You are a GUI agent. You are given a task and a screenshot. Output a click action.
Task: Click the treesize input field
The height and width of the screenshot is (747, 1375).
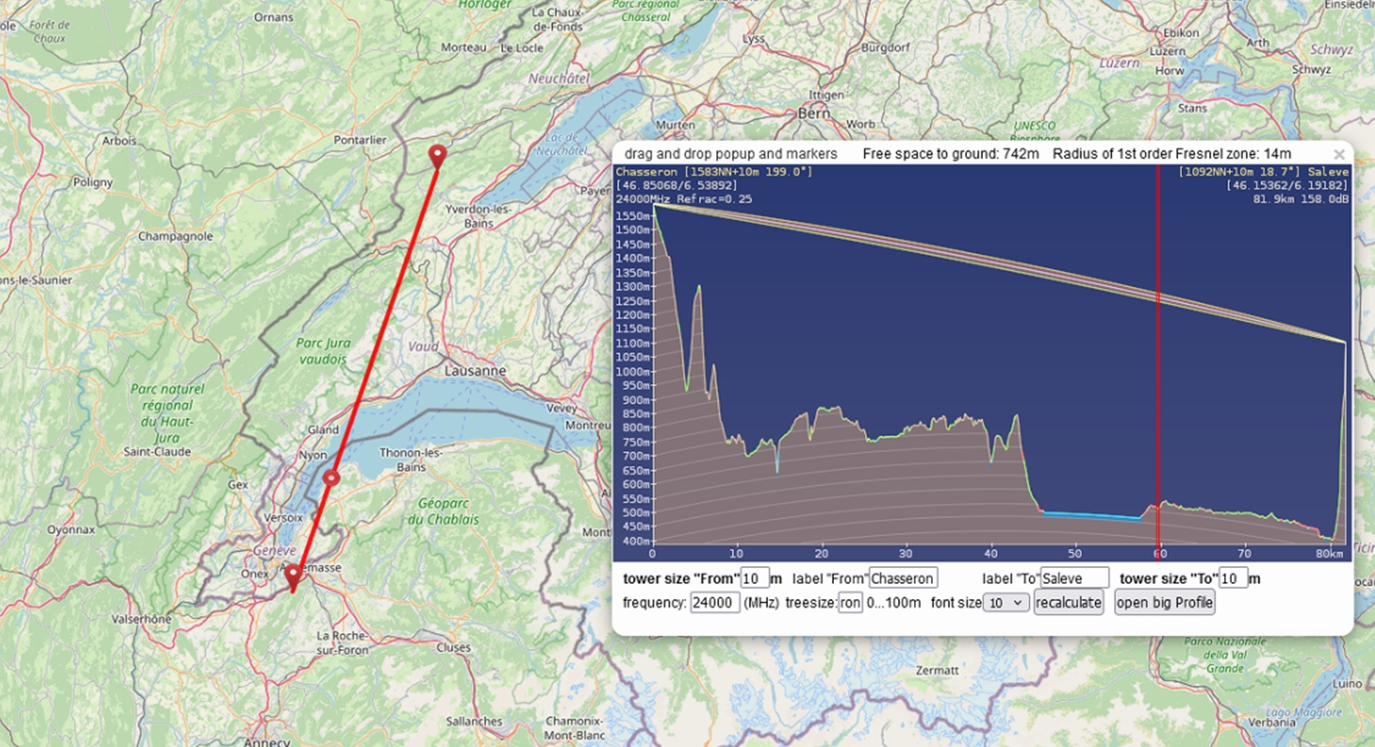click(849, 603)
